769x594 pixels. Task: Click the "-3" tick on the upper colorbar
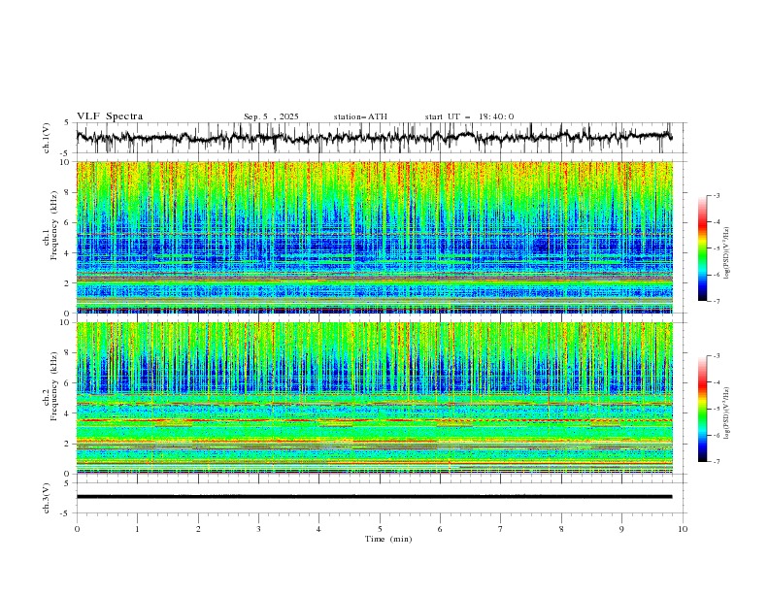coord(717,195)
